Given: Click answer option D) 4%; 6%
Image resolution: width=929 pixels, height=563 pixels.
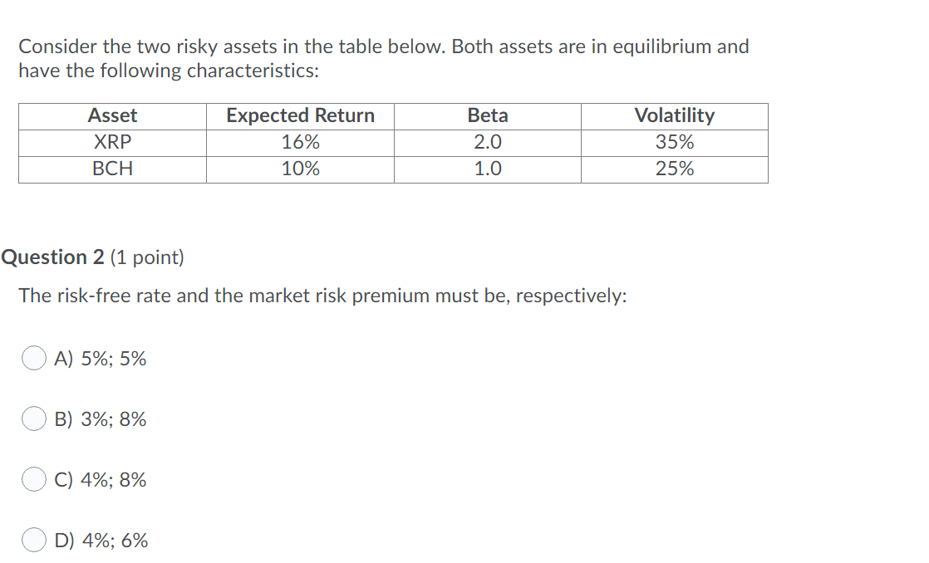Looking at the screenshot, I should coord(101,540).
